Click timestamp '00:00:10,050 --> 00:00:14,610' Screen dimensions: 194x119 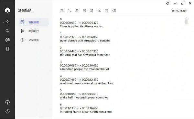pyautogui.click(x=79, y=94)
